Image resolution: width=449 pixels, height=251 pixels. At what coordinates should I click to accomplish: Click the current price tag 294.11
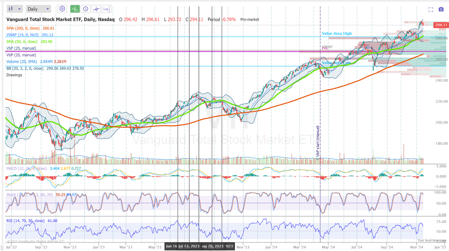[x=441, y=25]
